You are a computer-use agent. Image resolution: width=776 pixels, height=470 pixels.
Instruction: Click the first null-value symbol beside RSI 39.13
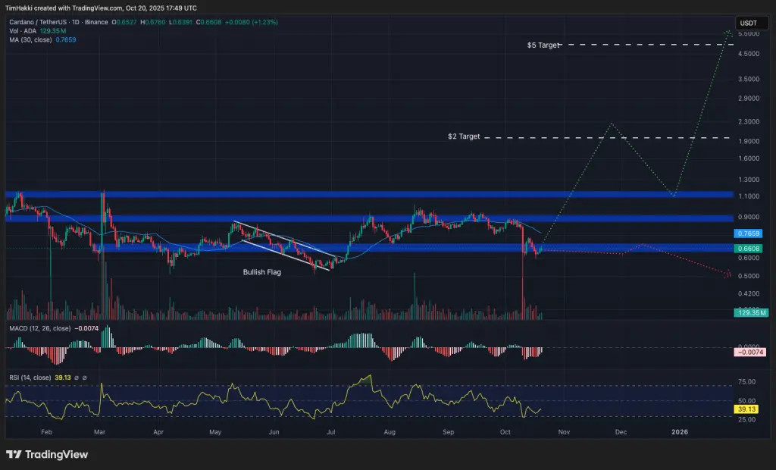(x=77, y=378)
